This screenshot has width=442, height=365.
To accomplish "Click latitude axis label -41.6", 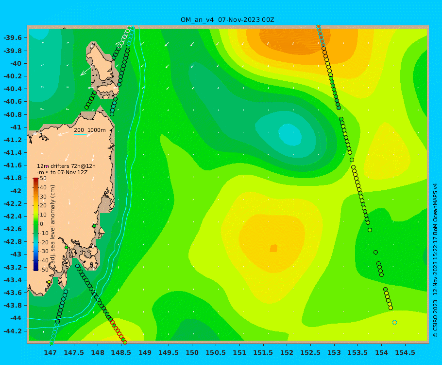I will pyautogui.click(x=12, y=165).
